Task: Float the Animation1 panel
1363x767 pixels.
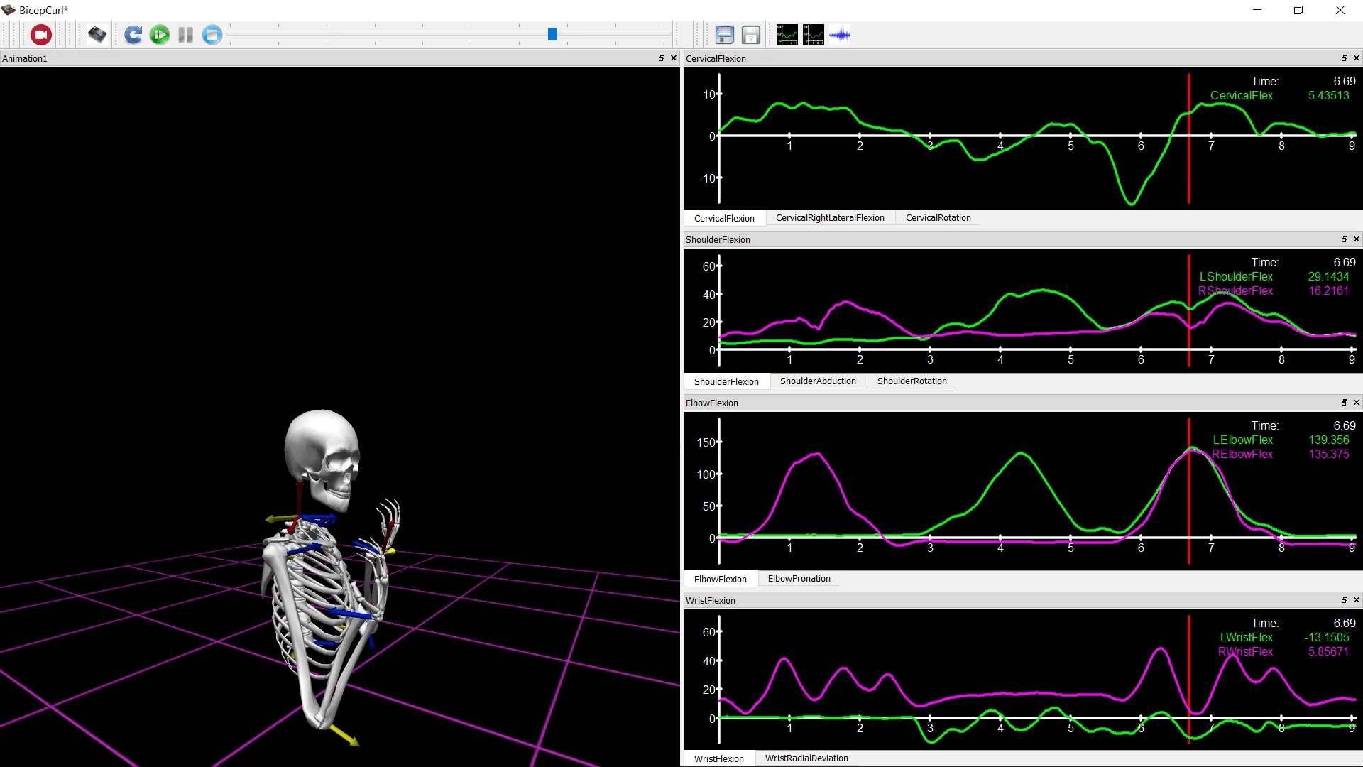Action: 662,58
